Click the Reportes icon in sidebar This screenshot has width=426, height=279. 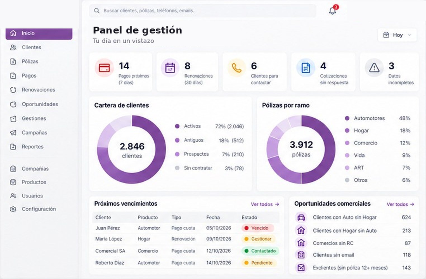[13, 147]
